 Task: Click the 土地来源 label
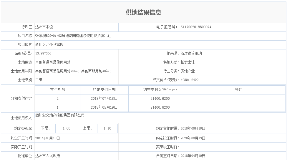171,54
